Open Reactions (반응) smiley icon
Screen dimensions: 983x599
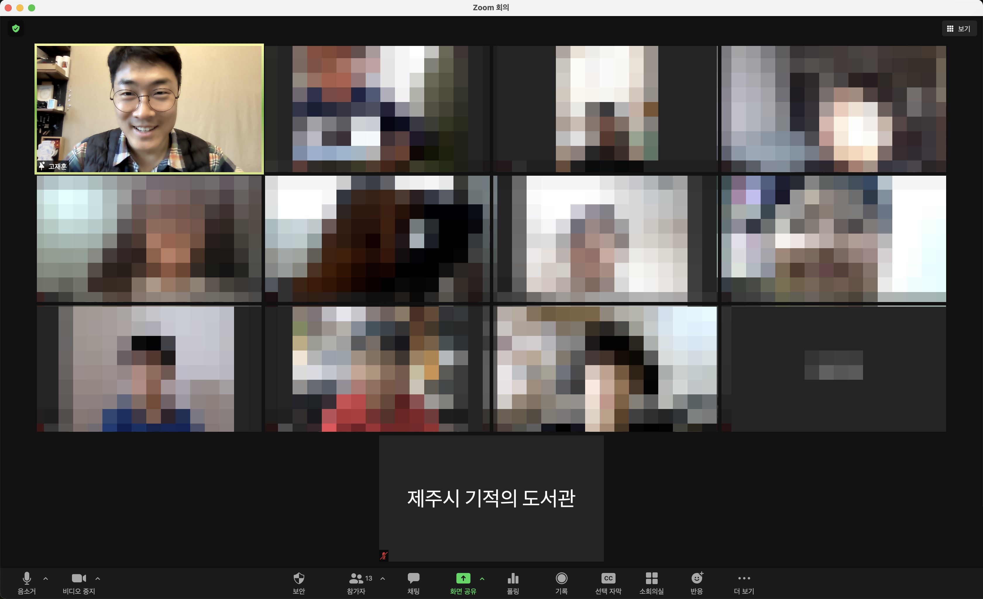click(x=697, y=578)
